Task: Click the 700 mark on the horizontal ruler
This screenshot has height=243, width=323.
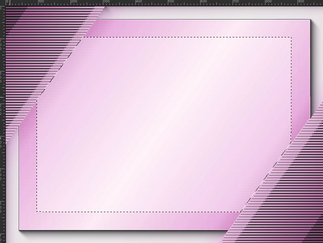Action: pos(234,2)
